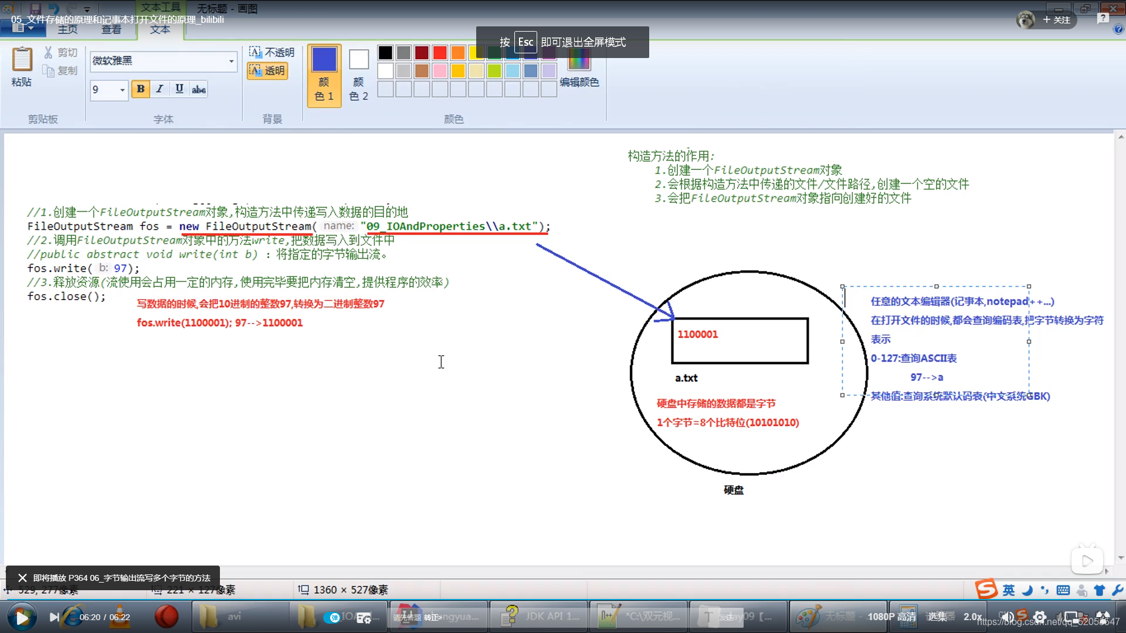Switch to the 查看 ribbon tab

tap(111, 29)
